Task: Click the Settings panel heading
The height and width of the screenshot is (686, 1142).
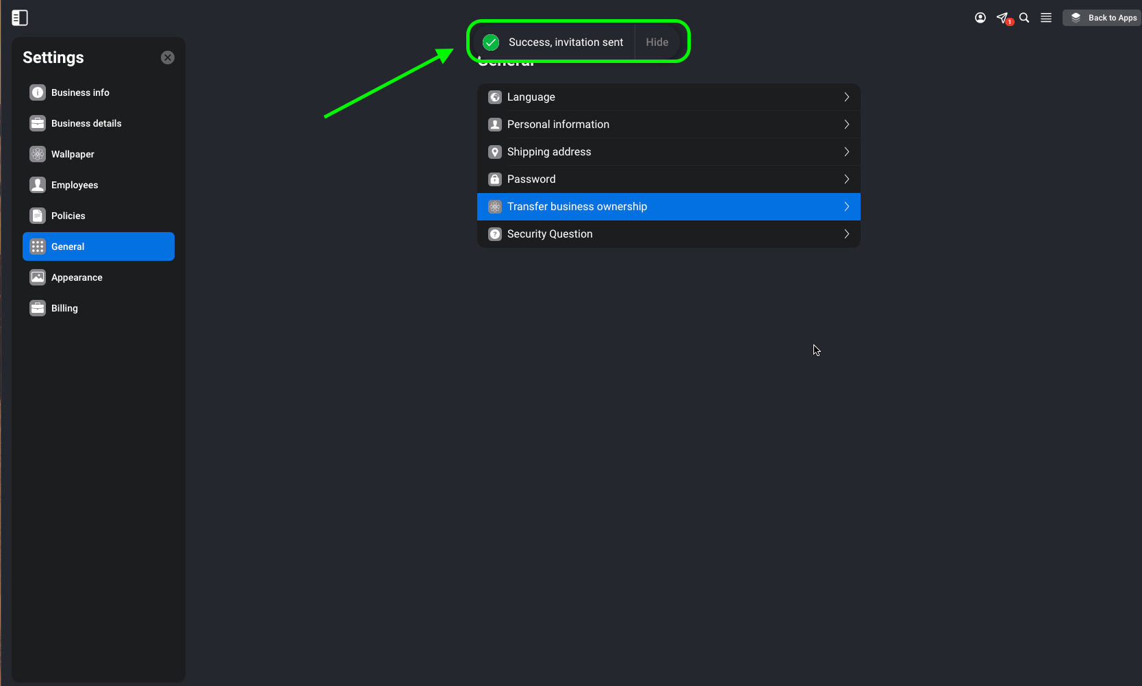Action: 53,58
